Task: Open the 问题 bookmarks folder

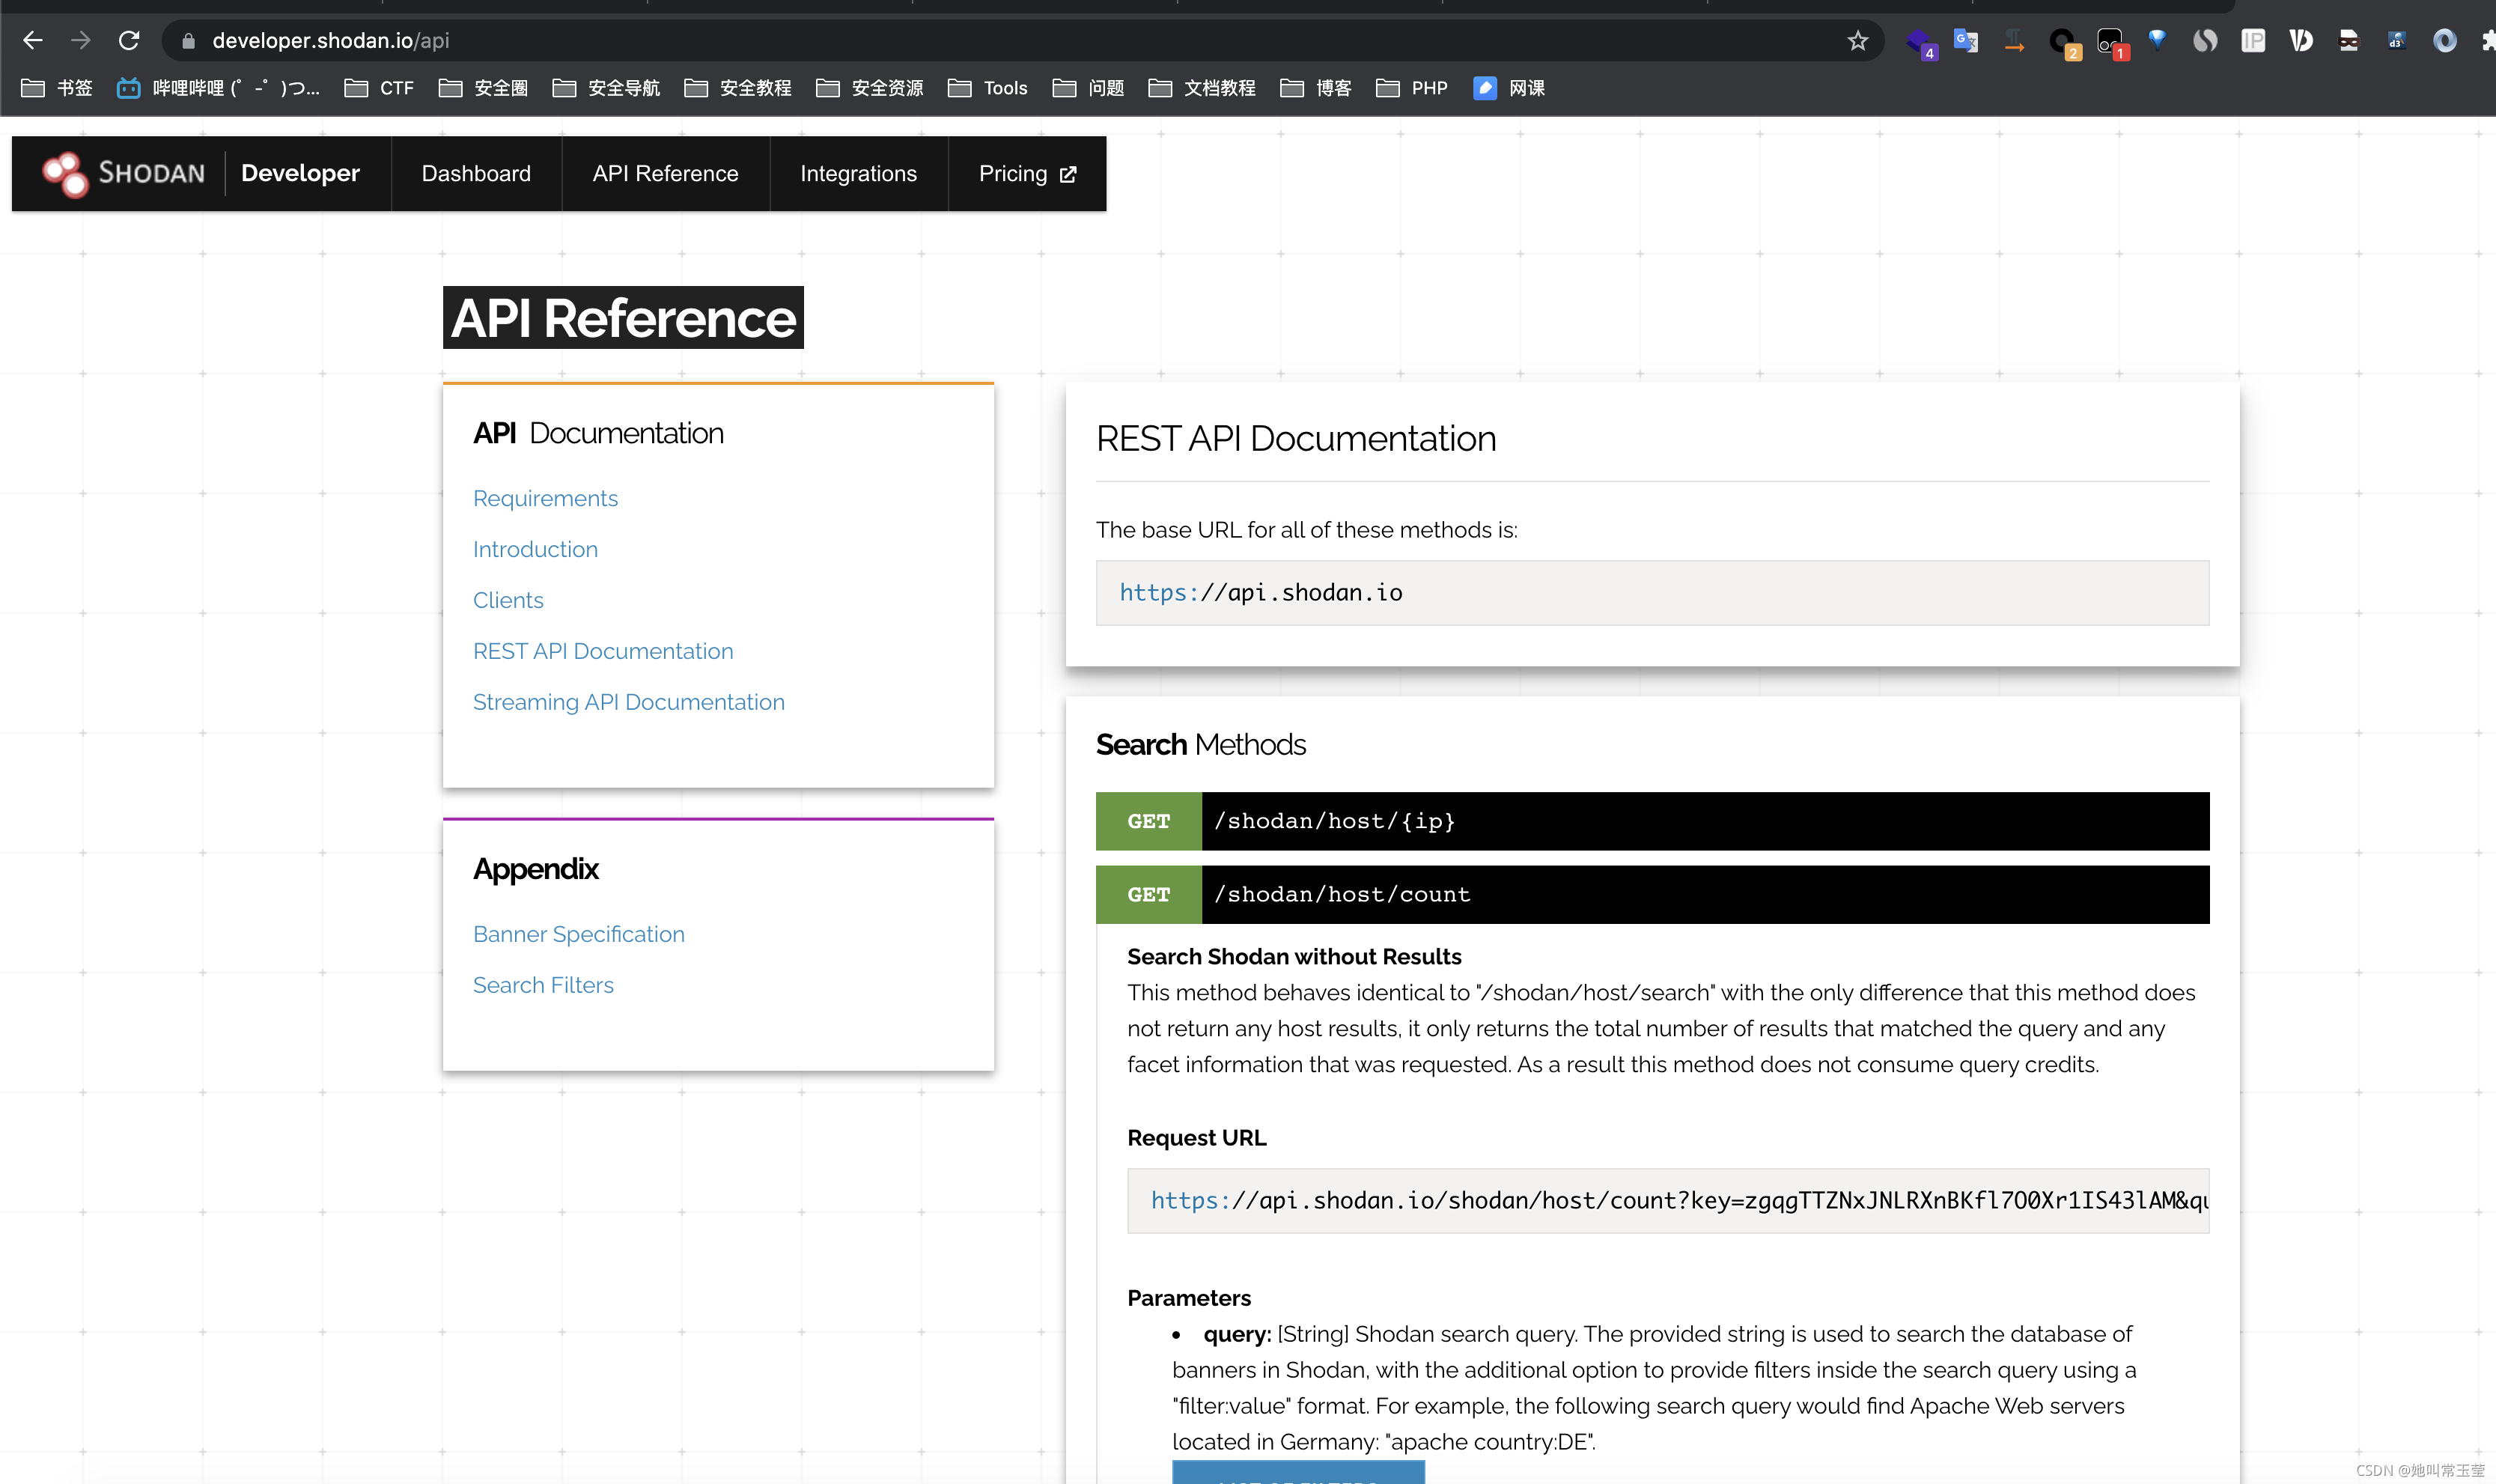Action: point(1089,88)
